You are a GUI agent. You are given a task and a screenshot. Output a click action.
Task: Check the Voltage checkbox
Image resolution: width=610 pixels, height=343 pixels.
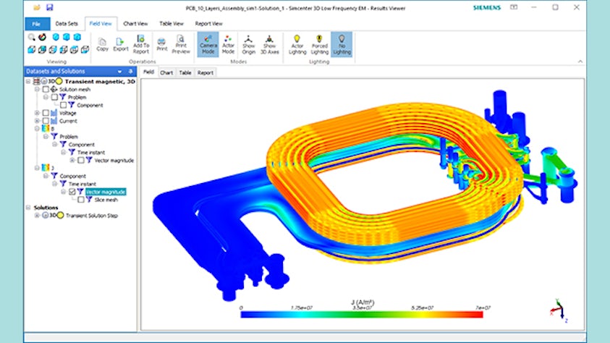[46, 113]
